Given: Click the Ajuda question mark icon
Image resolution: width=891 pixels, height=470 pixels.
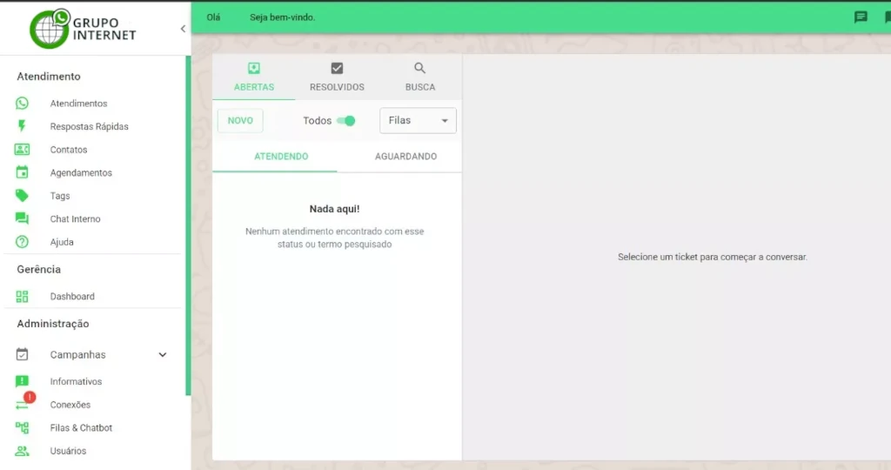Looking at the screenshot, I should point(22,242).
